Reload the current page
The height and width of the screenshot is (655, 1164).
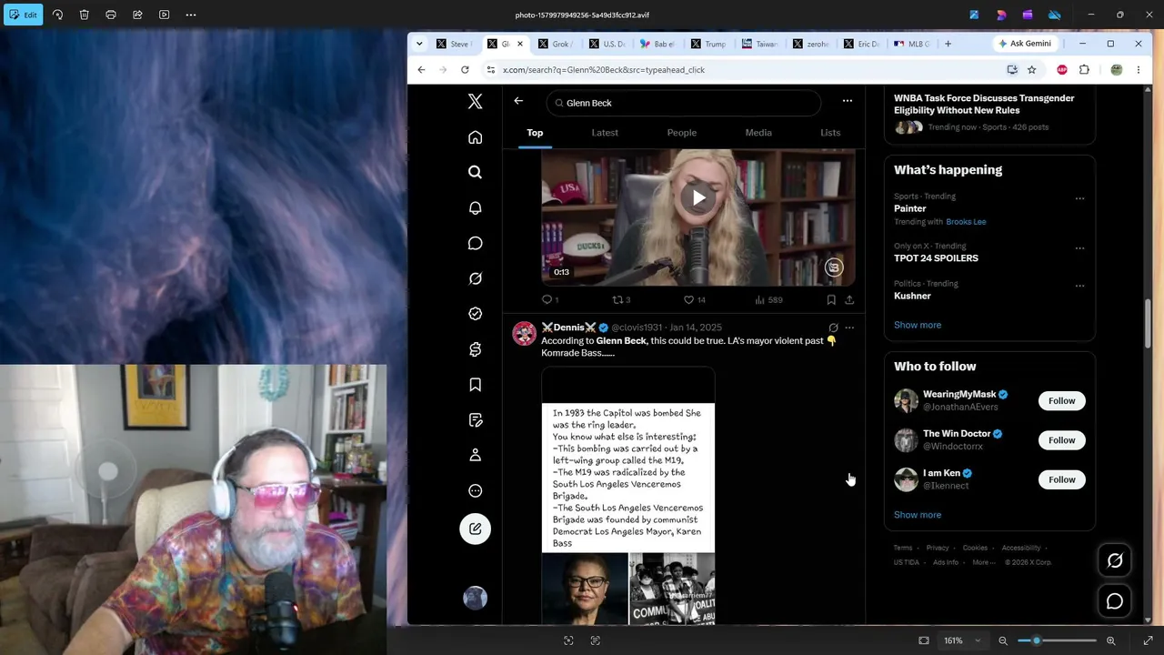pos(465,70)
